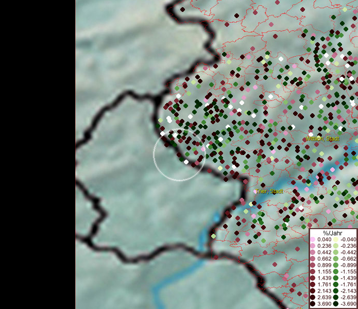
Task: Click the positive '1.439' legend value text
Action: pyautogui.click(x=324, y=278)
